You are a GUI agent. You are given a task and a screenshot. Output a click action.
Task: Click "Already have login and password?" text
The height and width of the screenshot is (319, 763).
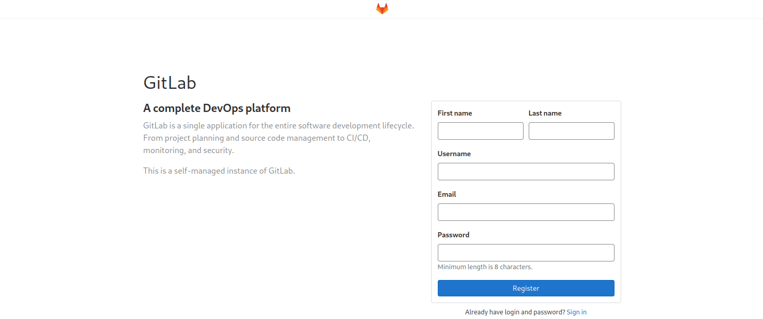[x=515, y=312]
